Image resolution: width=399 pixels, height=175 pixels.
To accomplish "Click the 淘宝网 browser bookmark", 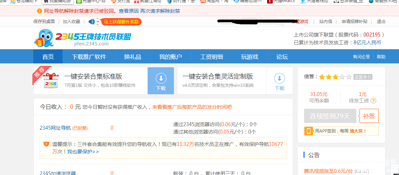I will tap(214, 1).
